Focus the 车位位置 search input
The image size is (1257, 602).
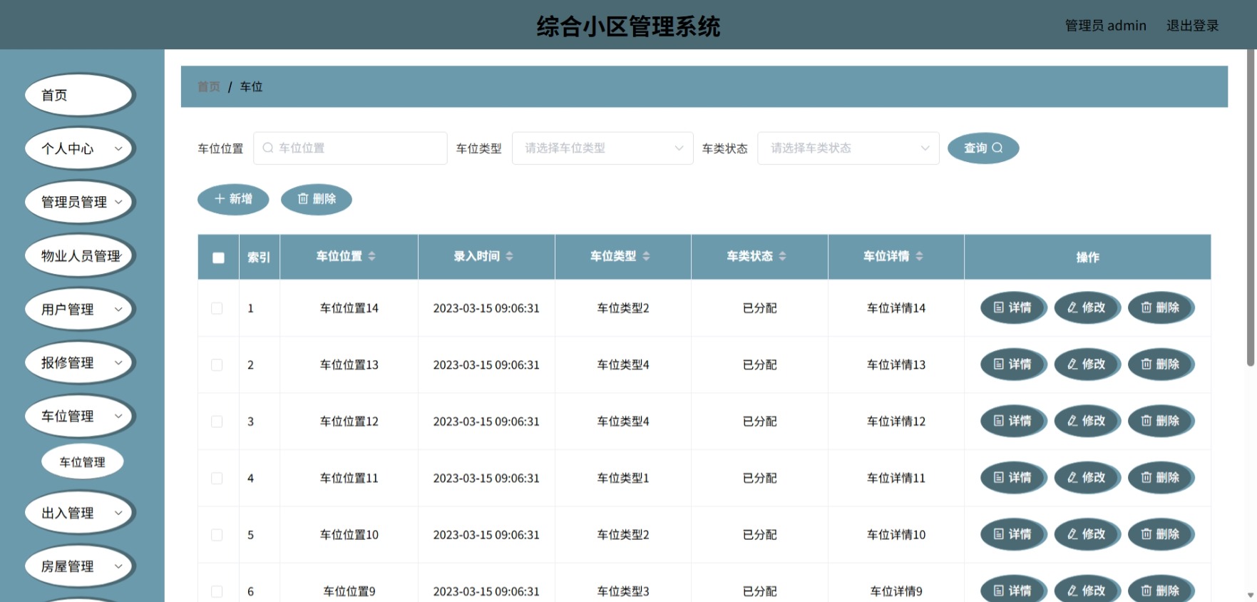350,148
